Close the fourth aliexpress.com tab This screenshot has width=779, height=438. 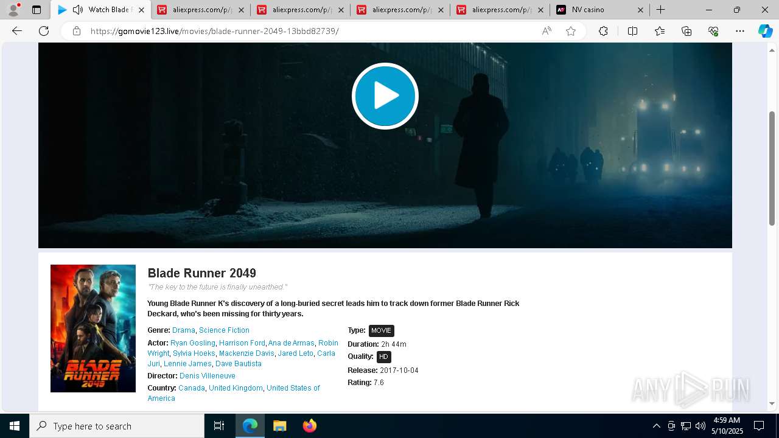coord(540,10)
